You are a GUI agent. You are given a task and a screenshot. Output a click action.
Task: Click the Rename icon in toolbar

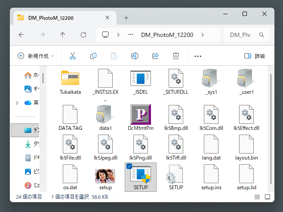pyautogui.click(x=134, y=56)
